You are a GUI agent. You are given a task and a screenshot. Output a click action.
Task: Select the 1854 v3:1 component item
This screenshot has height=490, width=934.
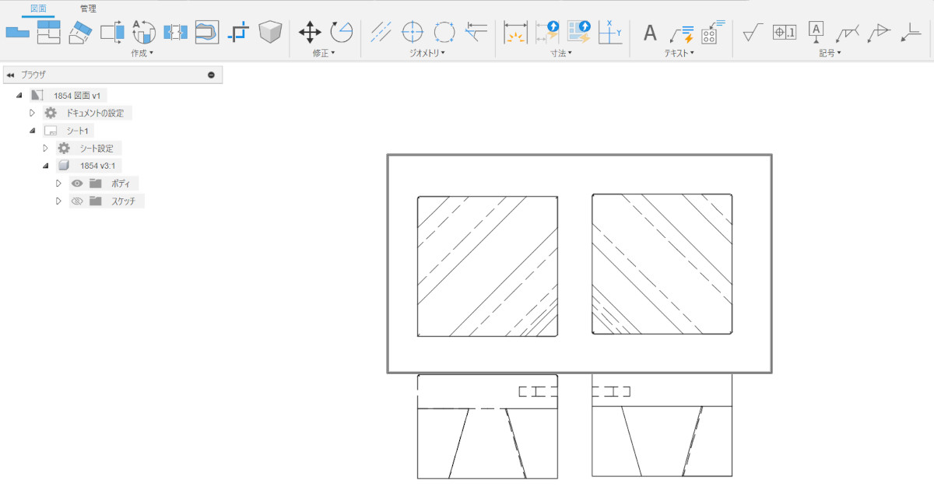pos(99,166)
